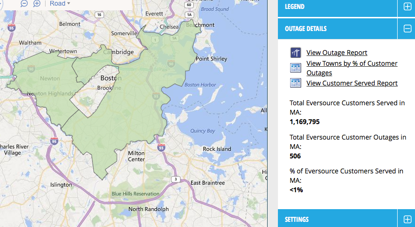This screenshot has width=415, height=227.
Task: Click Interstate 95 shield near Waltham
Action: click(x=11, y=28)
